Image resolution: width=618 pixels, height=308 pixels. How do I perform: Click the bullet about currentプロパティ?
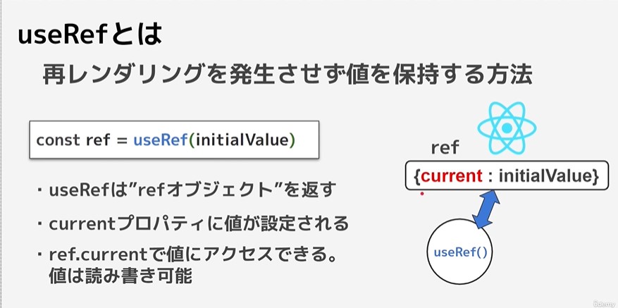click(x=197, y=224)
